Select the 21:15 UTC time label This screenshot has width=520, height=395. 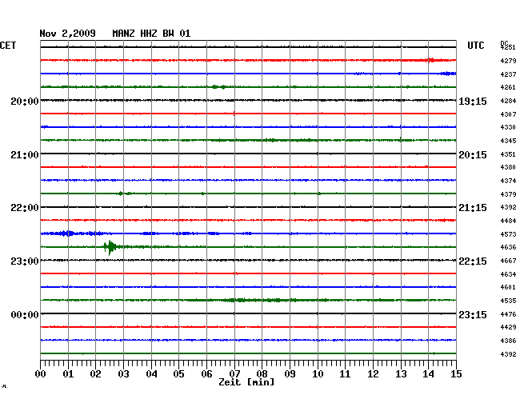pyautogui.click(x=472, y=208)
